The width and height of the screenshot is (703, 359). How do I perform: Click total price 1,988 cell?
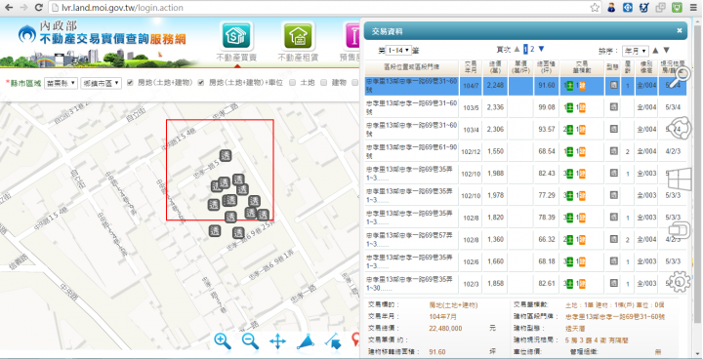pos(495,174)
